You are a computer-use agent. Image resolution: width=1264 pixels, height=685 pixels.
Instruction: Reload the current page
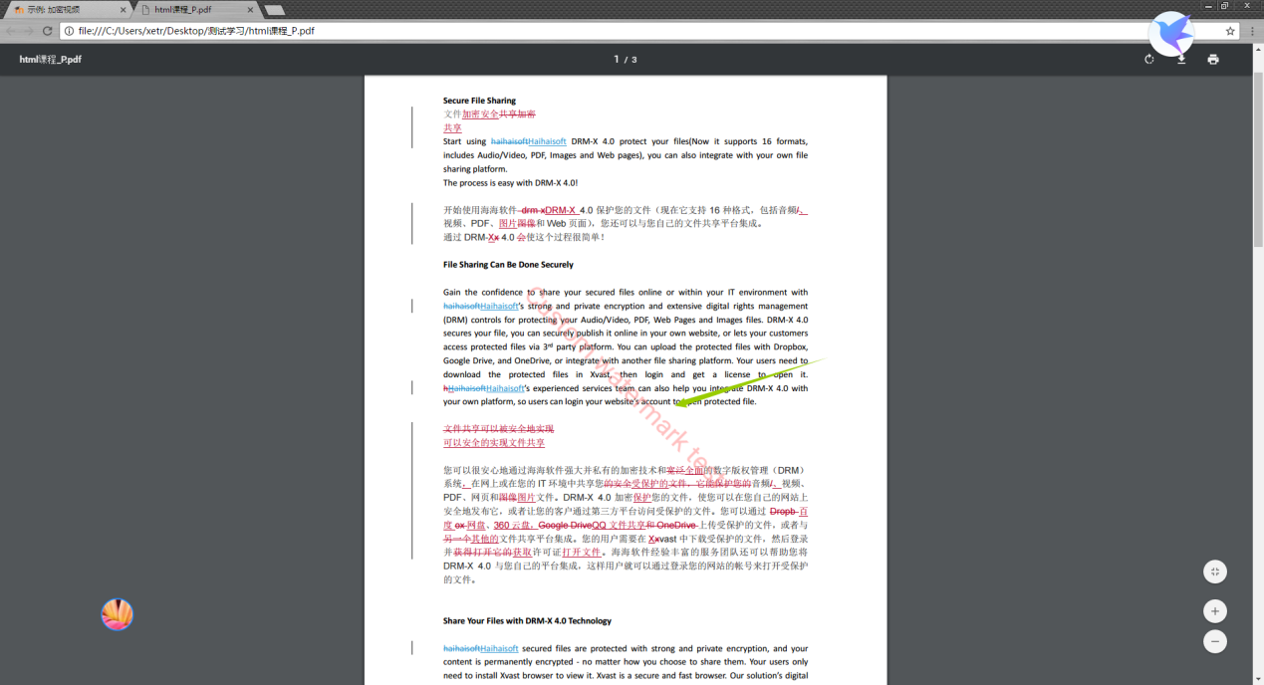(47, 31)
